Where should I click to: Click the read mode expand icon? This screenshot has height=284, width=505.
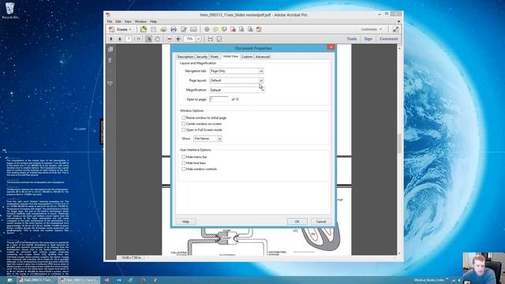(395, 29)
